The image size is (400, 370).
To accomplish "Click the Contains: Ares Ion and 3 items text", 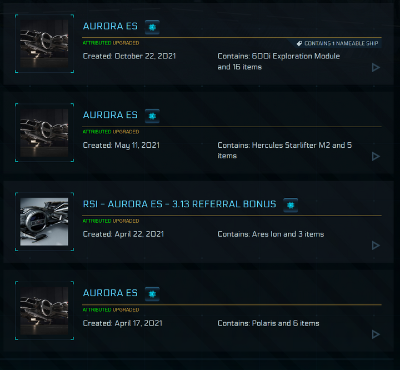I will click(271, 234).
